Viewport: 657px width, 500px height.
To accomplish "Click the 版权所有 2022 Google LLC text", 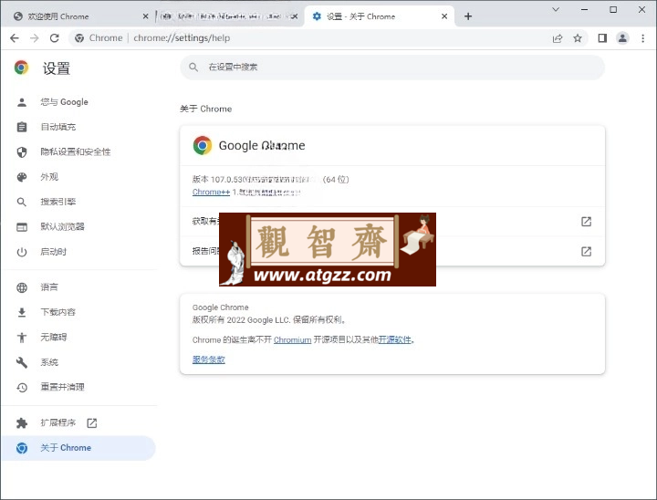I will pyautogui.click(x=268, y=320).
